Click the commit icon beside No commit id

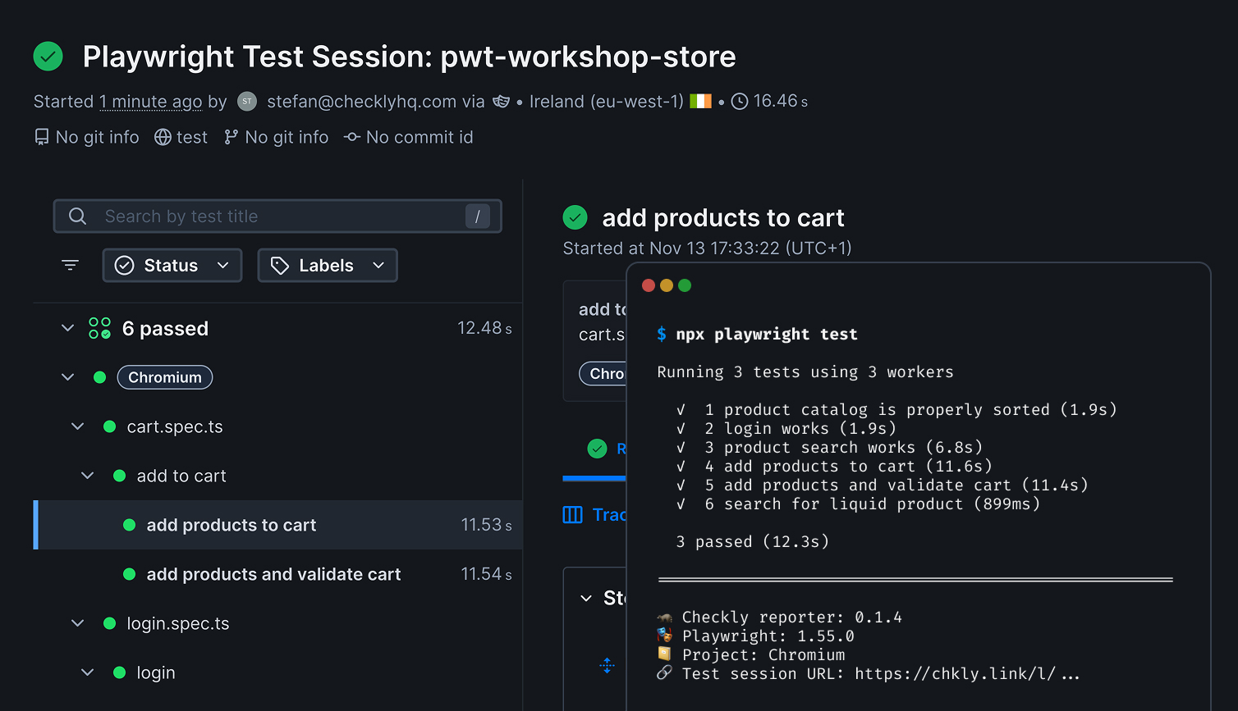pos(352,137)
